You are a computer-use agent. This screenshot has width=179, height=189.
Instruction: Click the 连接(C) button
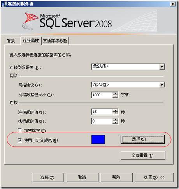point(48,177)
